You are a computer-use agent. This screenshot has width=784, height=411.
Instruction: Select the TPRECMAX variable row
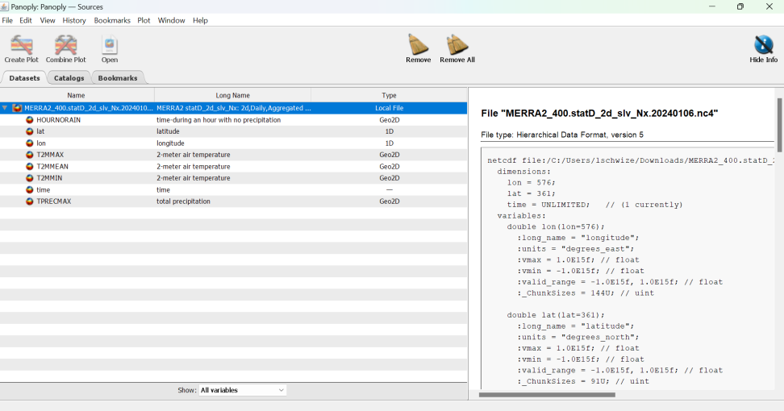233,201
